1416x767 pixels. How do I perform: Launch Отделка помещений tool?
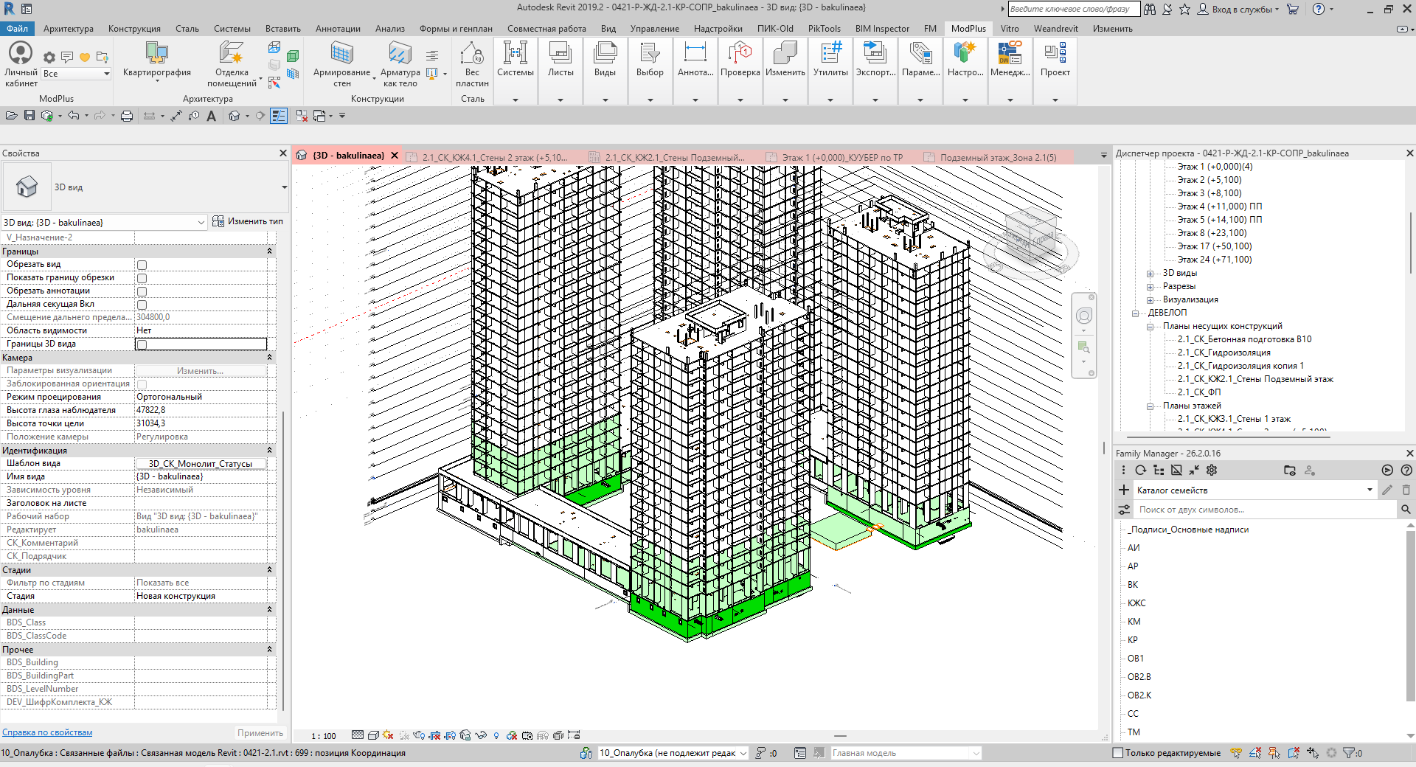[232, 64]
